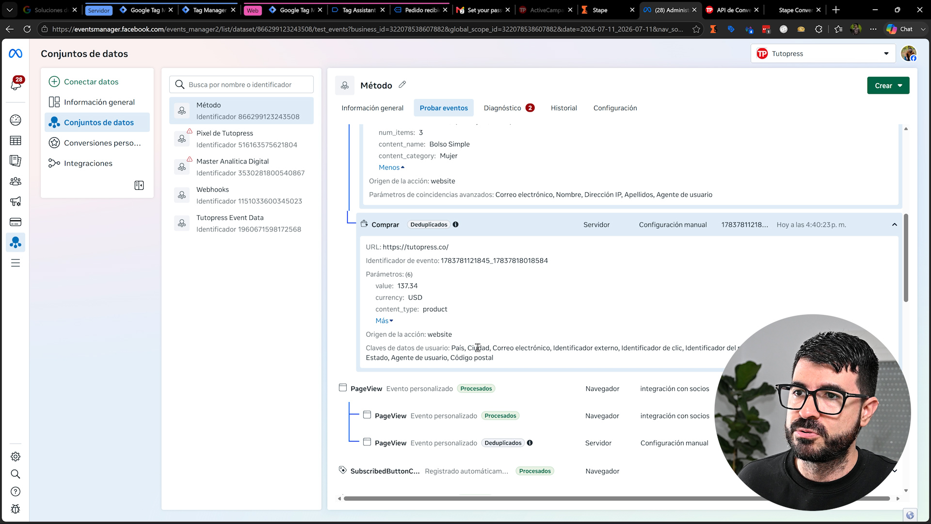Viewport: 931px width, 524px height.
Task: Click the Comprar event bag icon
Action: click(x=364, y=224)
